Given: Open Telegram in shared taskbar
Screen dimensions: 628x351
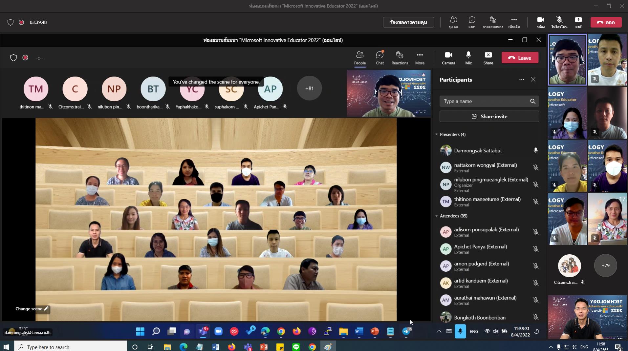Looking at the screenshot, I should pos(406,331).
